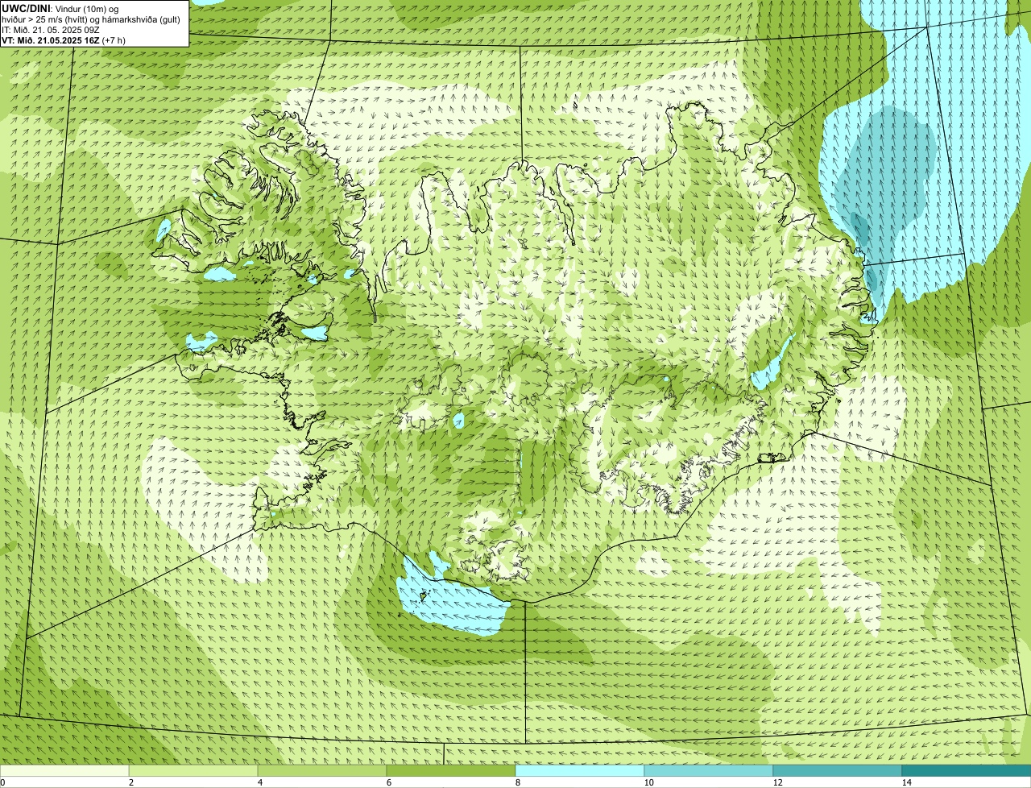This screenshot has width=1031, height=788.
Task: Click the 10–12 turquoise color scale segment
Action: pos(709,770)
